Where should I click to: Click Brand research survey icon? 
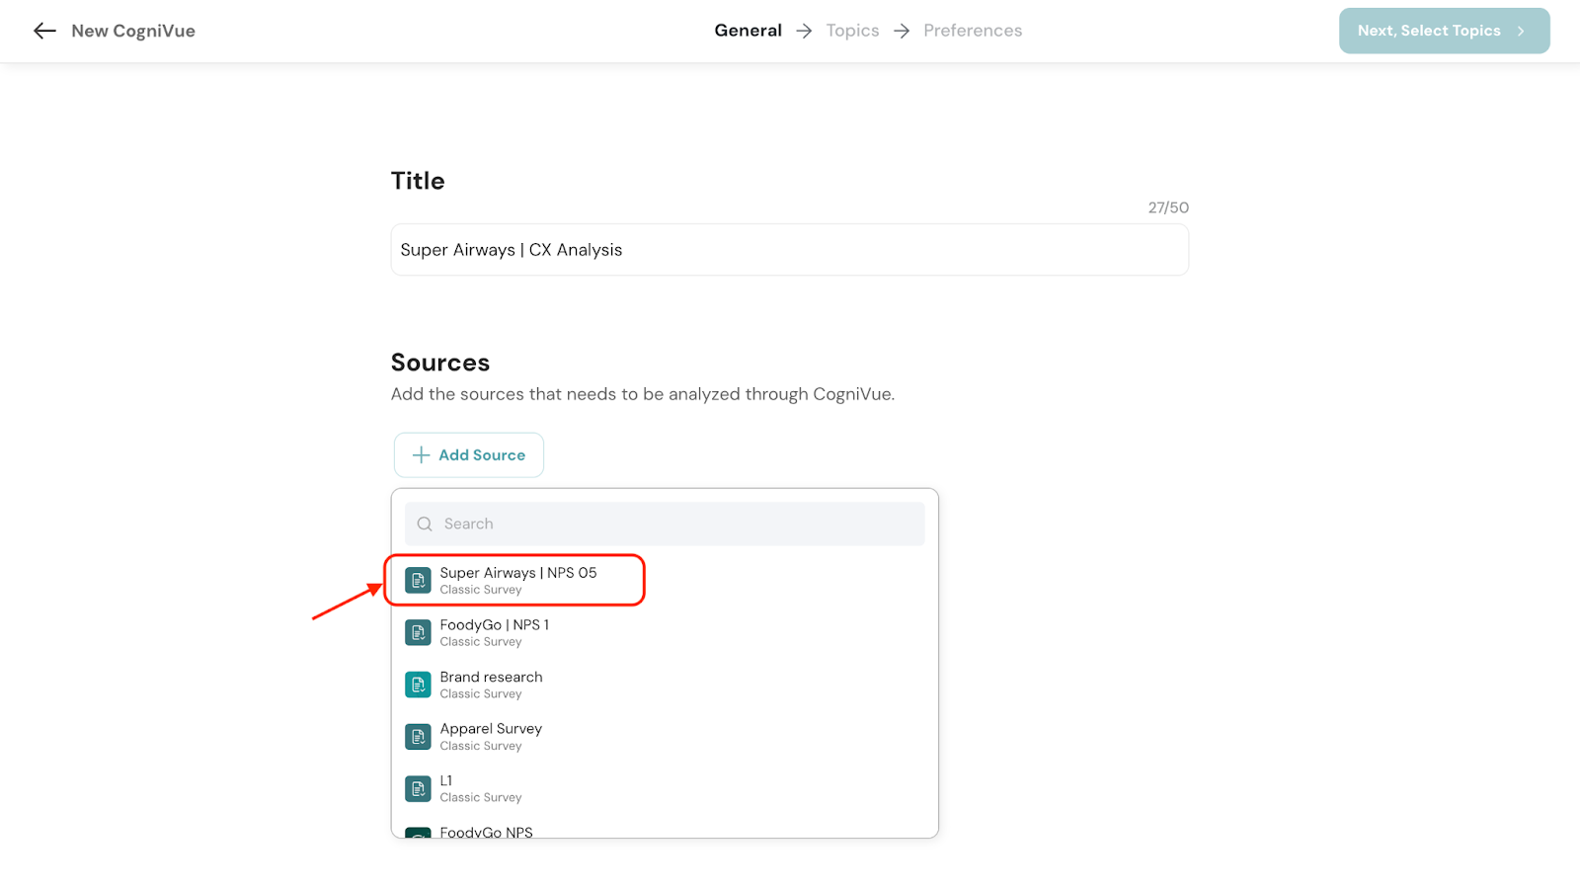[418, 685]
